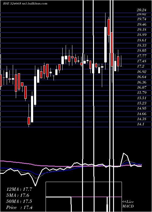Select the 16.36 price axis label
The image size is (152, 212).
[x=142, y=82]
